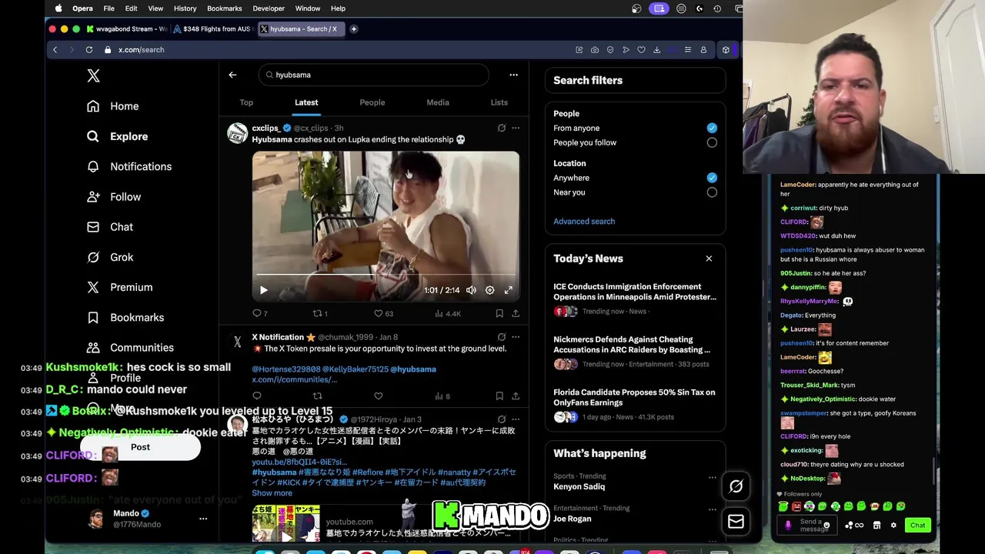
Task: Add page to Opera bookmarks heart
Action: [x=641, y=49]
